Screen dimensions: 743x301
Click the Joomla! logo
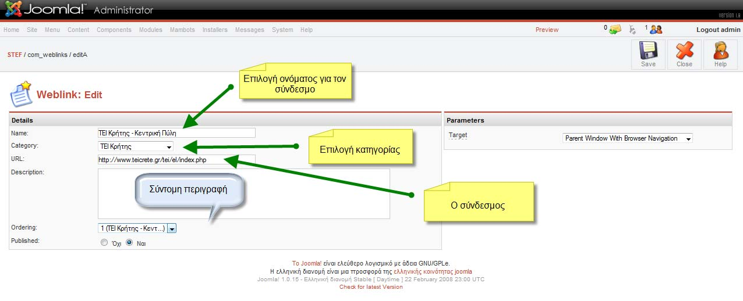tap(45, 10)
